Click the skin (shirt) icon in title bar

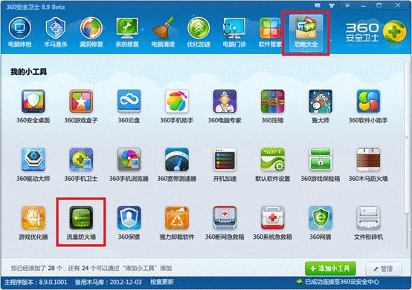click(332, 5)
